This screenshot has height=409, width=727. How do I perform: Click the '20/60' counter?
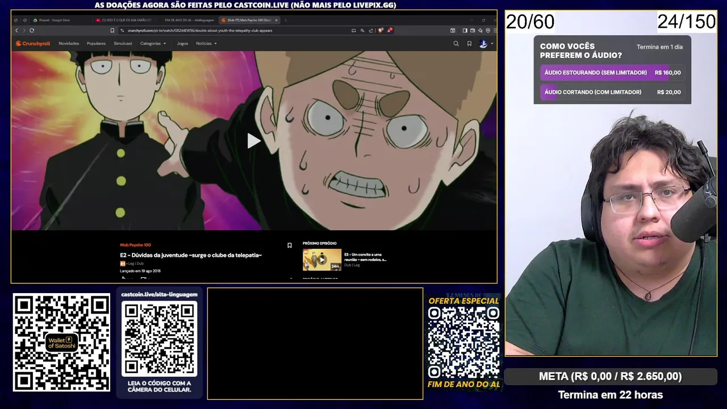[530, 22]
